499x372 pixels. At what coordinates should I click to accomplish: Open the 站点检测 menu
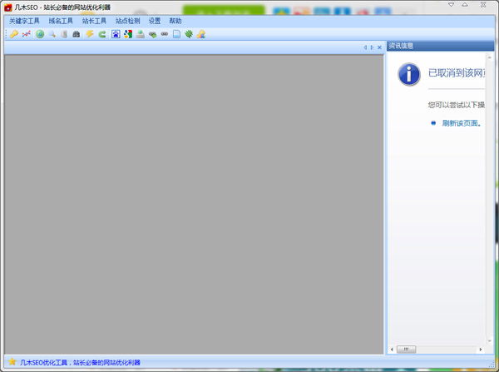[x=127, y=21]
